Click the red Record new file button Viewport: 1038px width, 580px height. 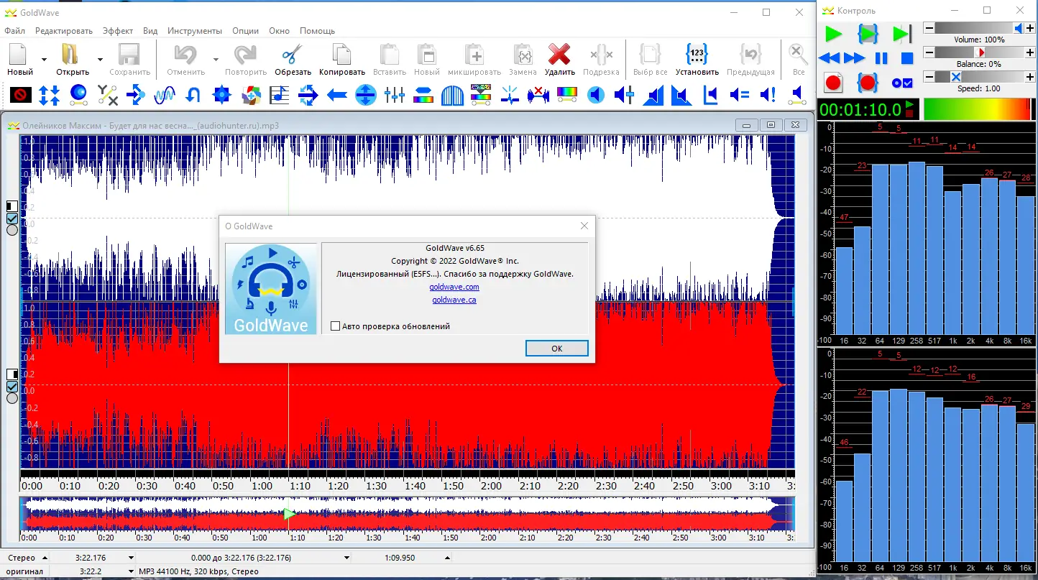833,83
